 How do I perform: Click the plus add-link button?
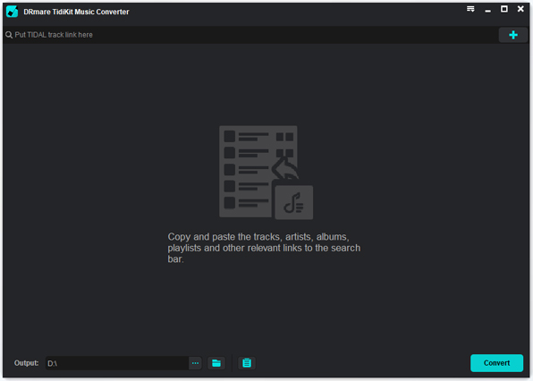513,35
